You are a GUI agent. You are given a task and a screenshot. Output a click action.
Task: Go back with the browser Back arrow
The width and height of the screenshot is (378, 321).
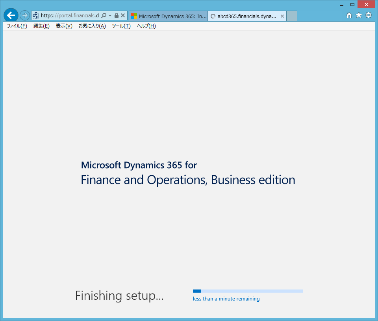click(11, 15)
